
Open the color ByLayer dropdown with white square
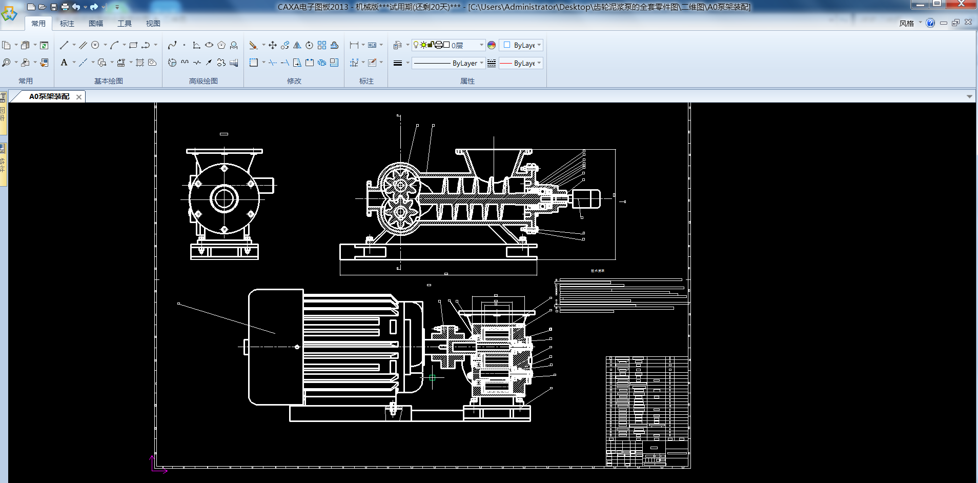point(539,45)
